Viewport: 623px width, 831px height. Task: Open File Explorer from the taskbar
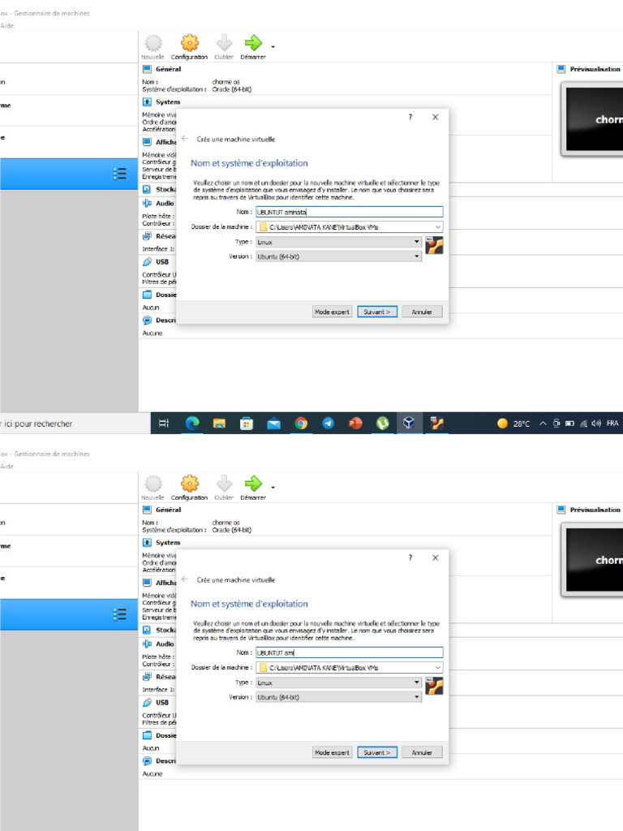pos(219,423)
